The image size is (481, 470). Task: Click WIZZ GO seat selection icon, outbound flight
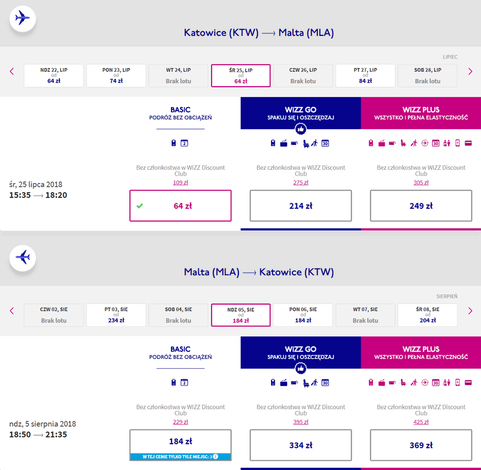(x=306, y=143)
